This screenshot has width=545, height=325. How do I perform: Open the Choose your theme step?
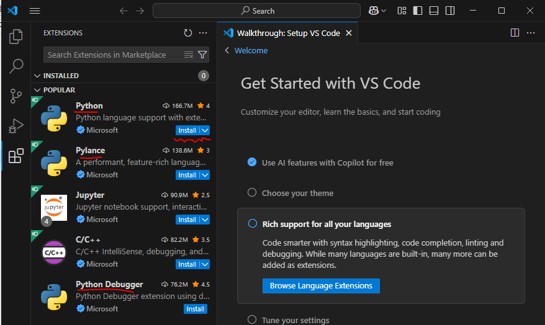[297, 193]
